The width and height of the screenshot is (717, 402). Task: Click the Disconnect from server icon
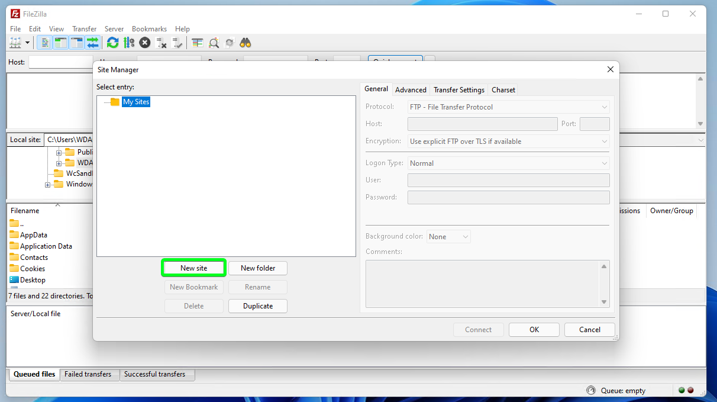click(x=161, y=43)
